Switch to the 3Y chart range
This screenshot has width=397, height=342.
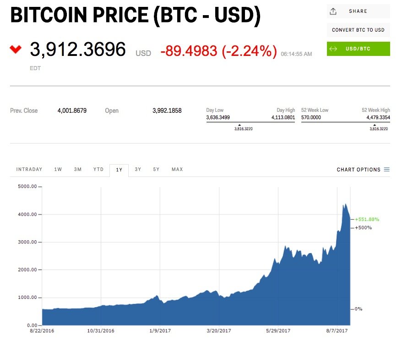coord(138,170)
